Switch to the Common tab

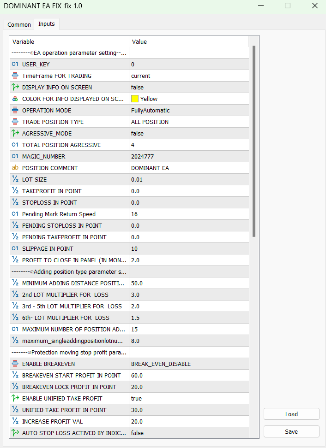pos(19,24)
